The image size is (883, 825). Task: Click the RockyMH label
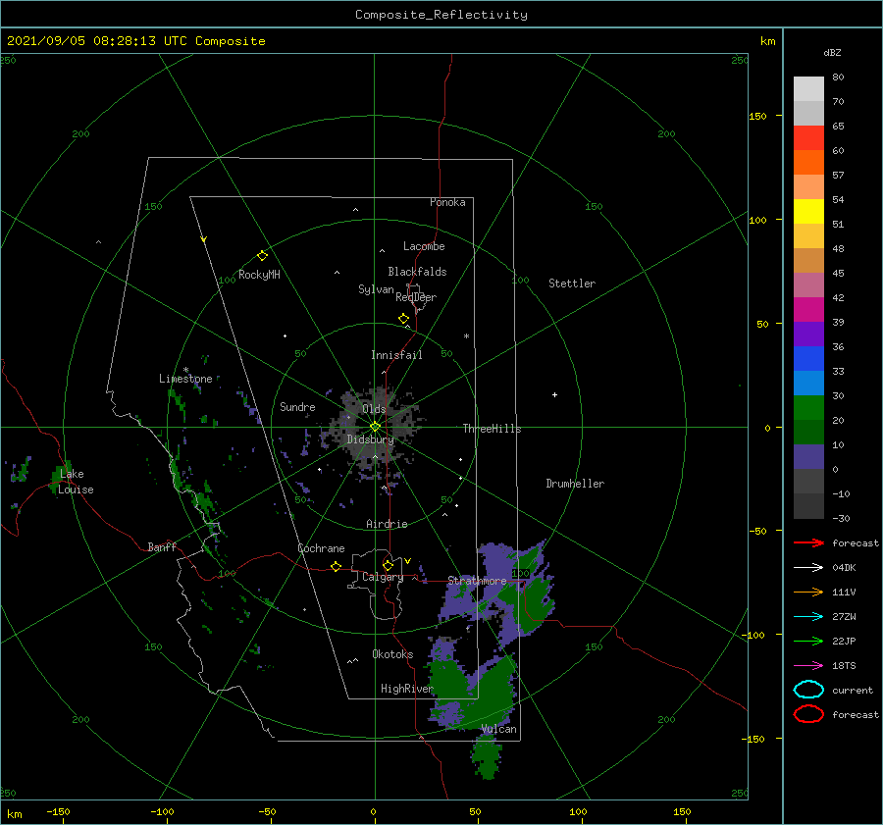coord(259,275)
